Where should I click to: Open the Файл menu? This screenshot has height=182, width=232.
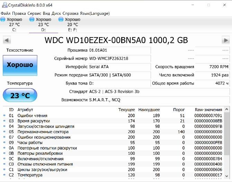coord(6,13)
